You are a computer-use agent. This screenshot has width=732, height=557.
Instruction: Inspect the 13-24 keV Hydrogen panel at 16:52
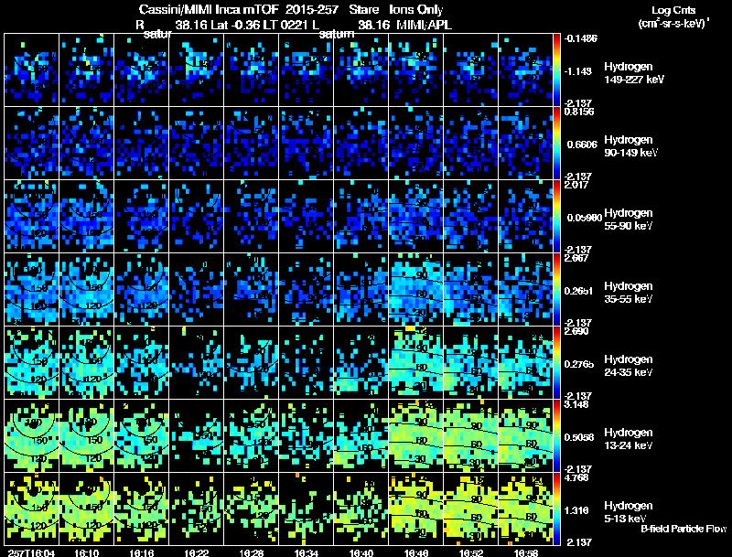click(x=471, y=436)
